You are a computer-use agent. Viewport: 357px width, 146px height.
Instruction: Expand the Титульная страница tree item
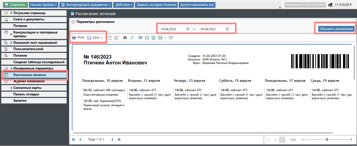tap(12, 13)
